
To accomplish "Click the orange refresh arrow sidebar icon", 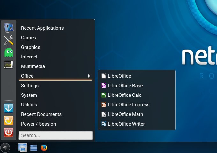I will (9, 120).
